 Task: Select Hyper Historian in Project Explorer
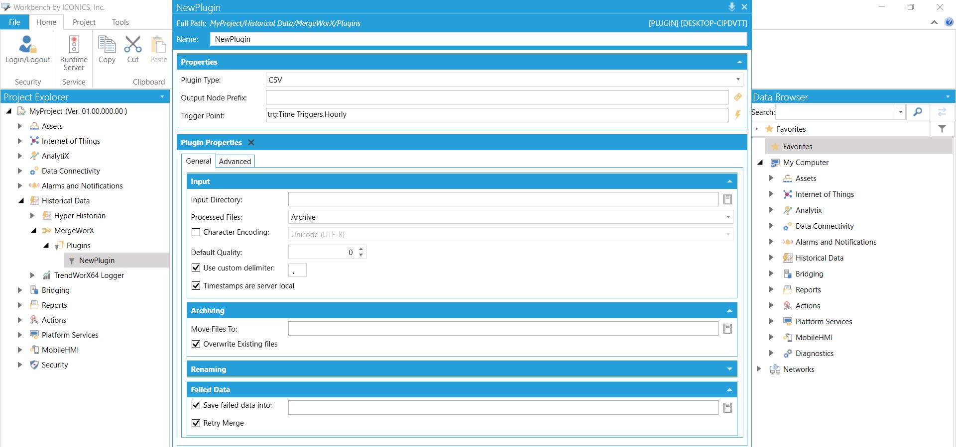(x=80, y=216)
